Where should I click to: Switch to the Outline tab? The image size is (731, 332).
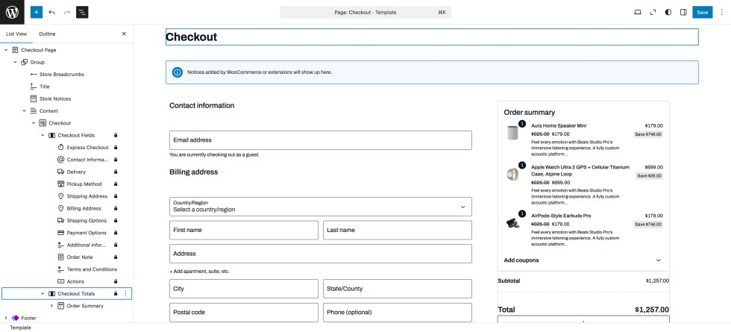click(x=47, y=34)
